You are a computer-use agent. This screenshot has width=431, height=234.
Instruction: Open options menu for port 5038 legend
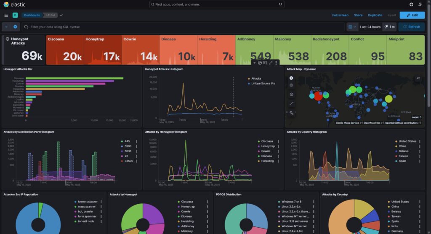[137, 151]
